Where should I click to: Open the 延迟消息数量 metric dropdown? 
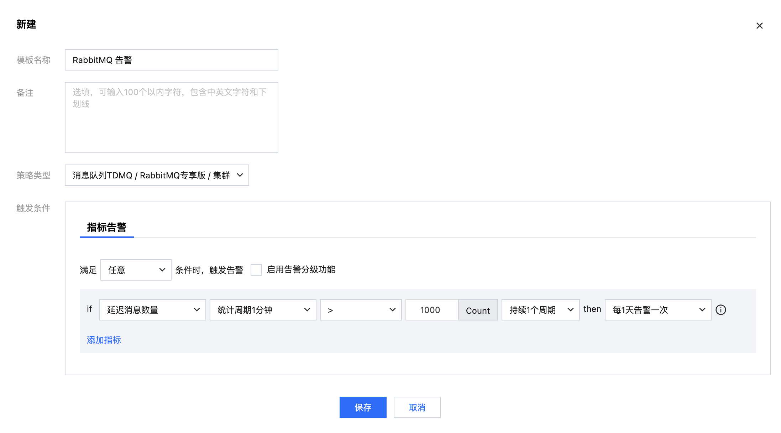coord(152,310)
